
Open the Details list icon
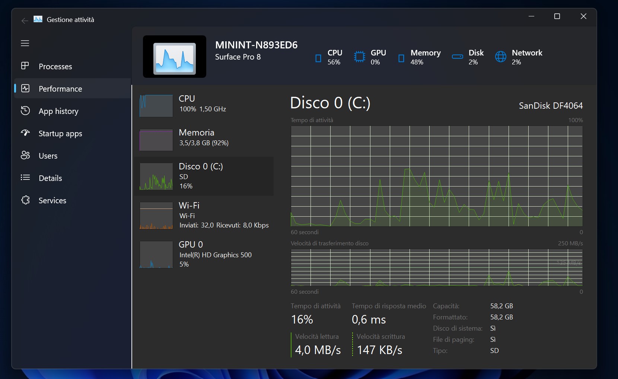pyautogui.click(x=25, y=178)
